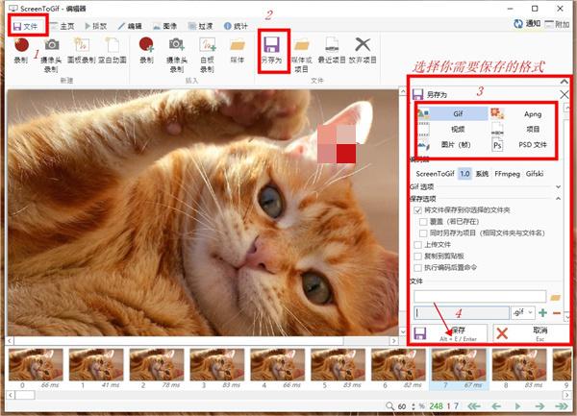Click the output folder path field

pyautogui.click(x=480, y=297)
